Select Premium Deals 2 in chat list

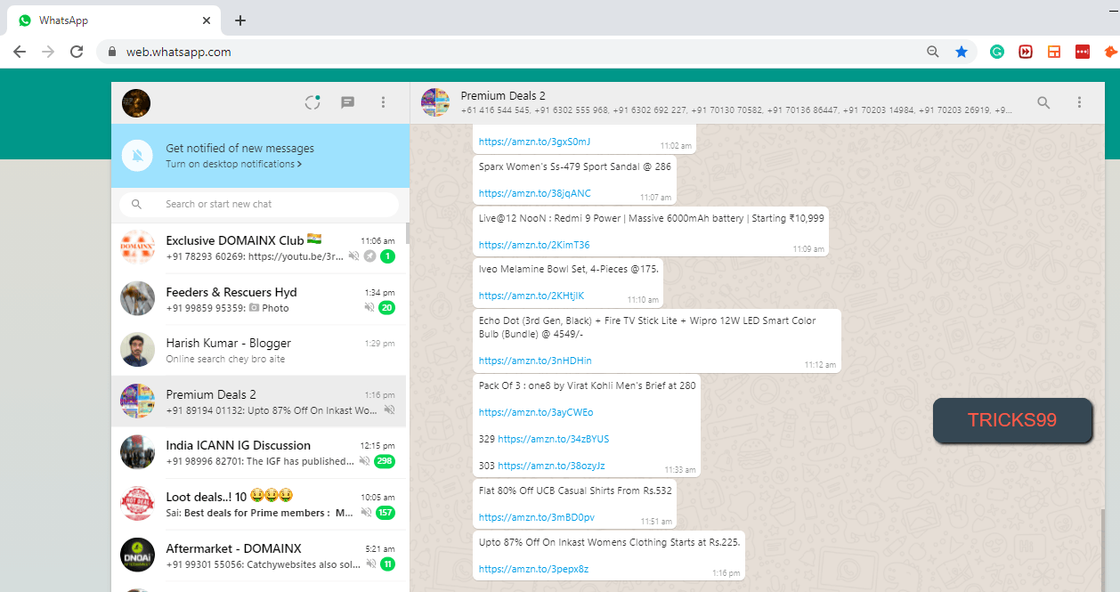click(x=258, y=401)
